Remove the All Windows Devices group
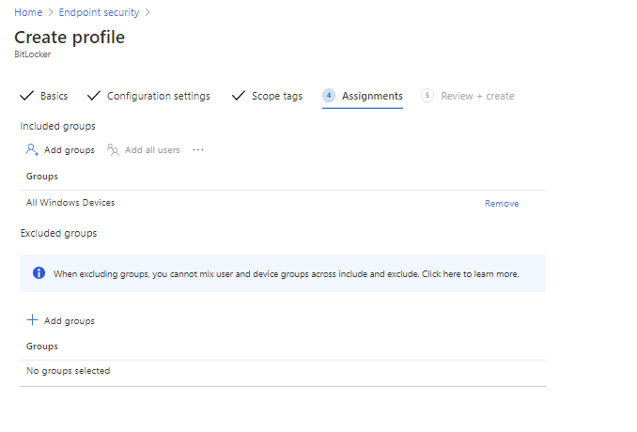This screenshot has width=637, height=432. pyautogui.click(x=501, y=203)
